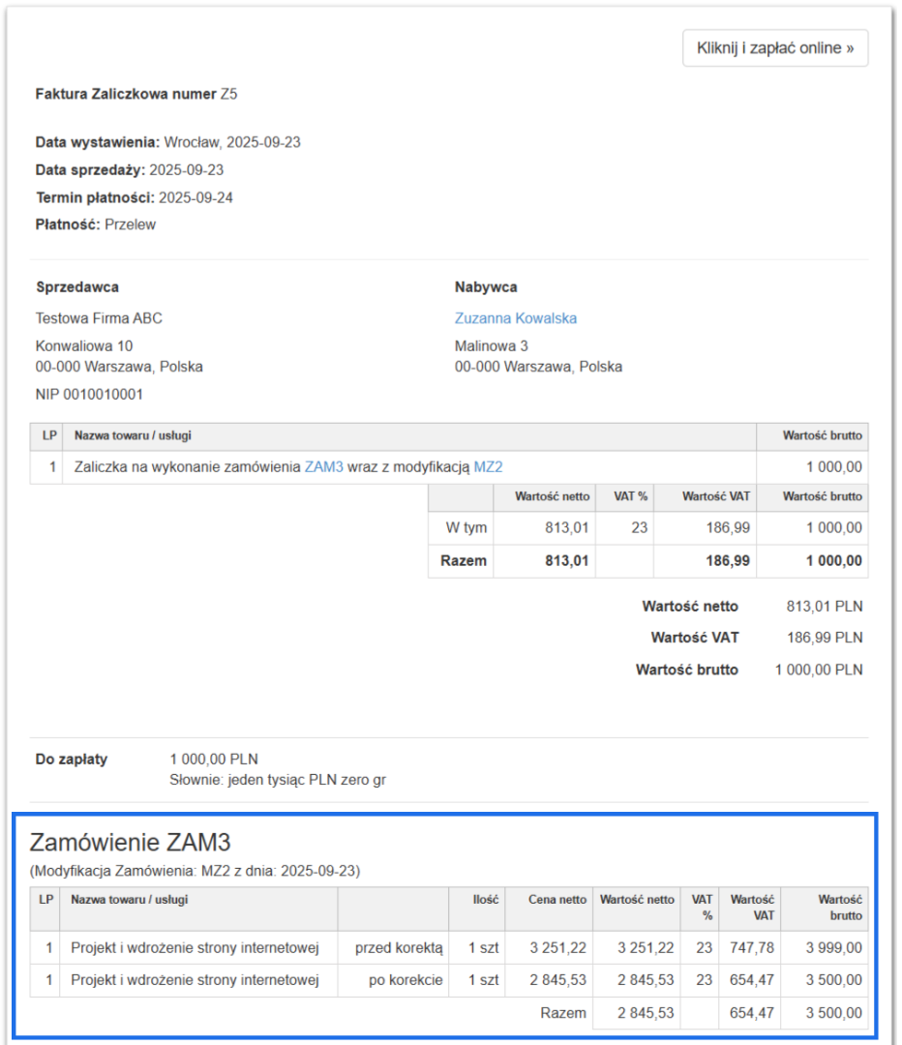Open the MZ2 modification link

[x=488, y=467]
